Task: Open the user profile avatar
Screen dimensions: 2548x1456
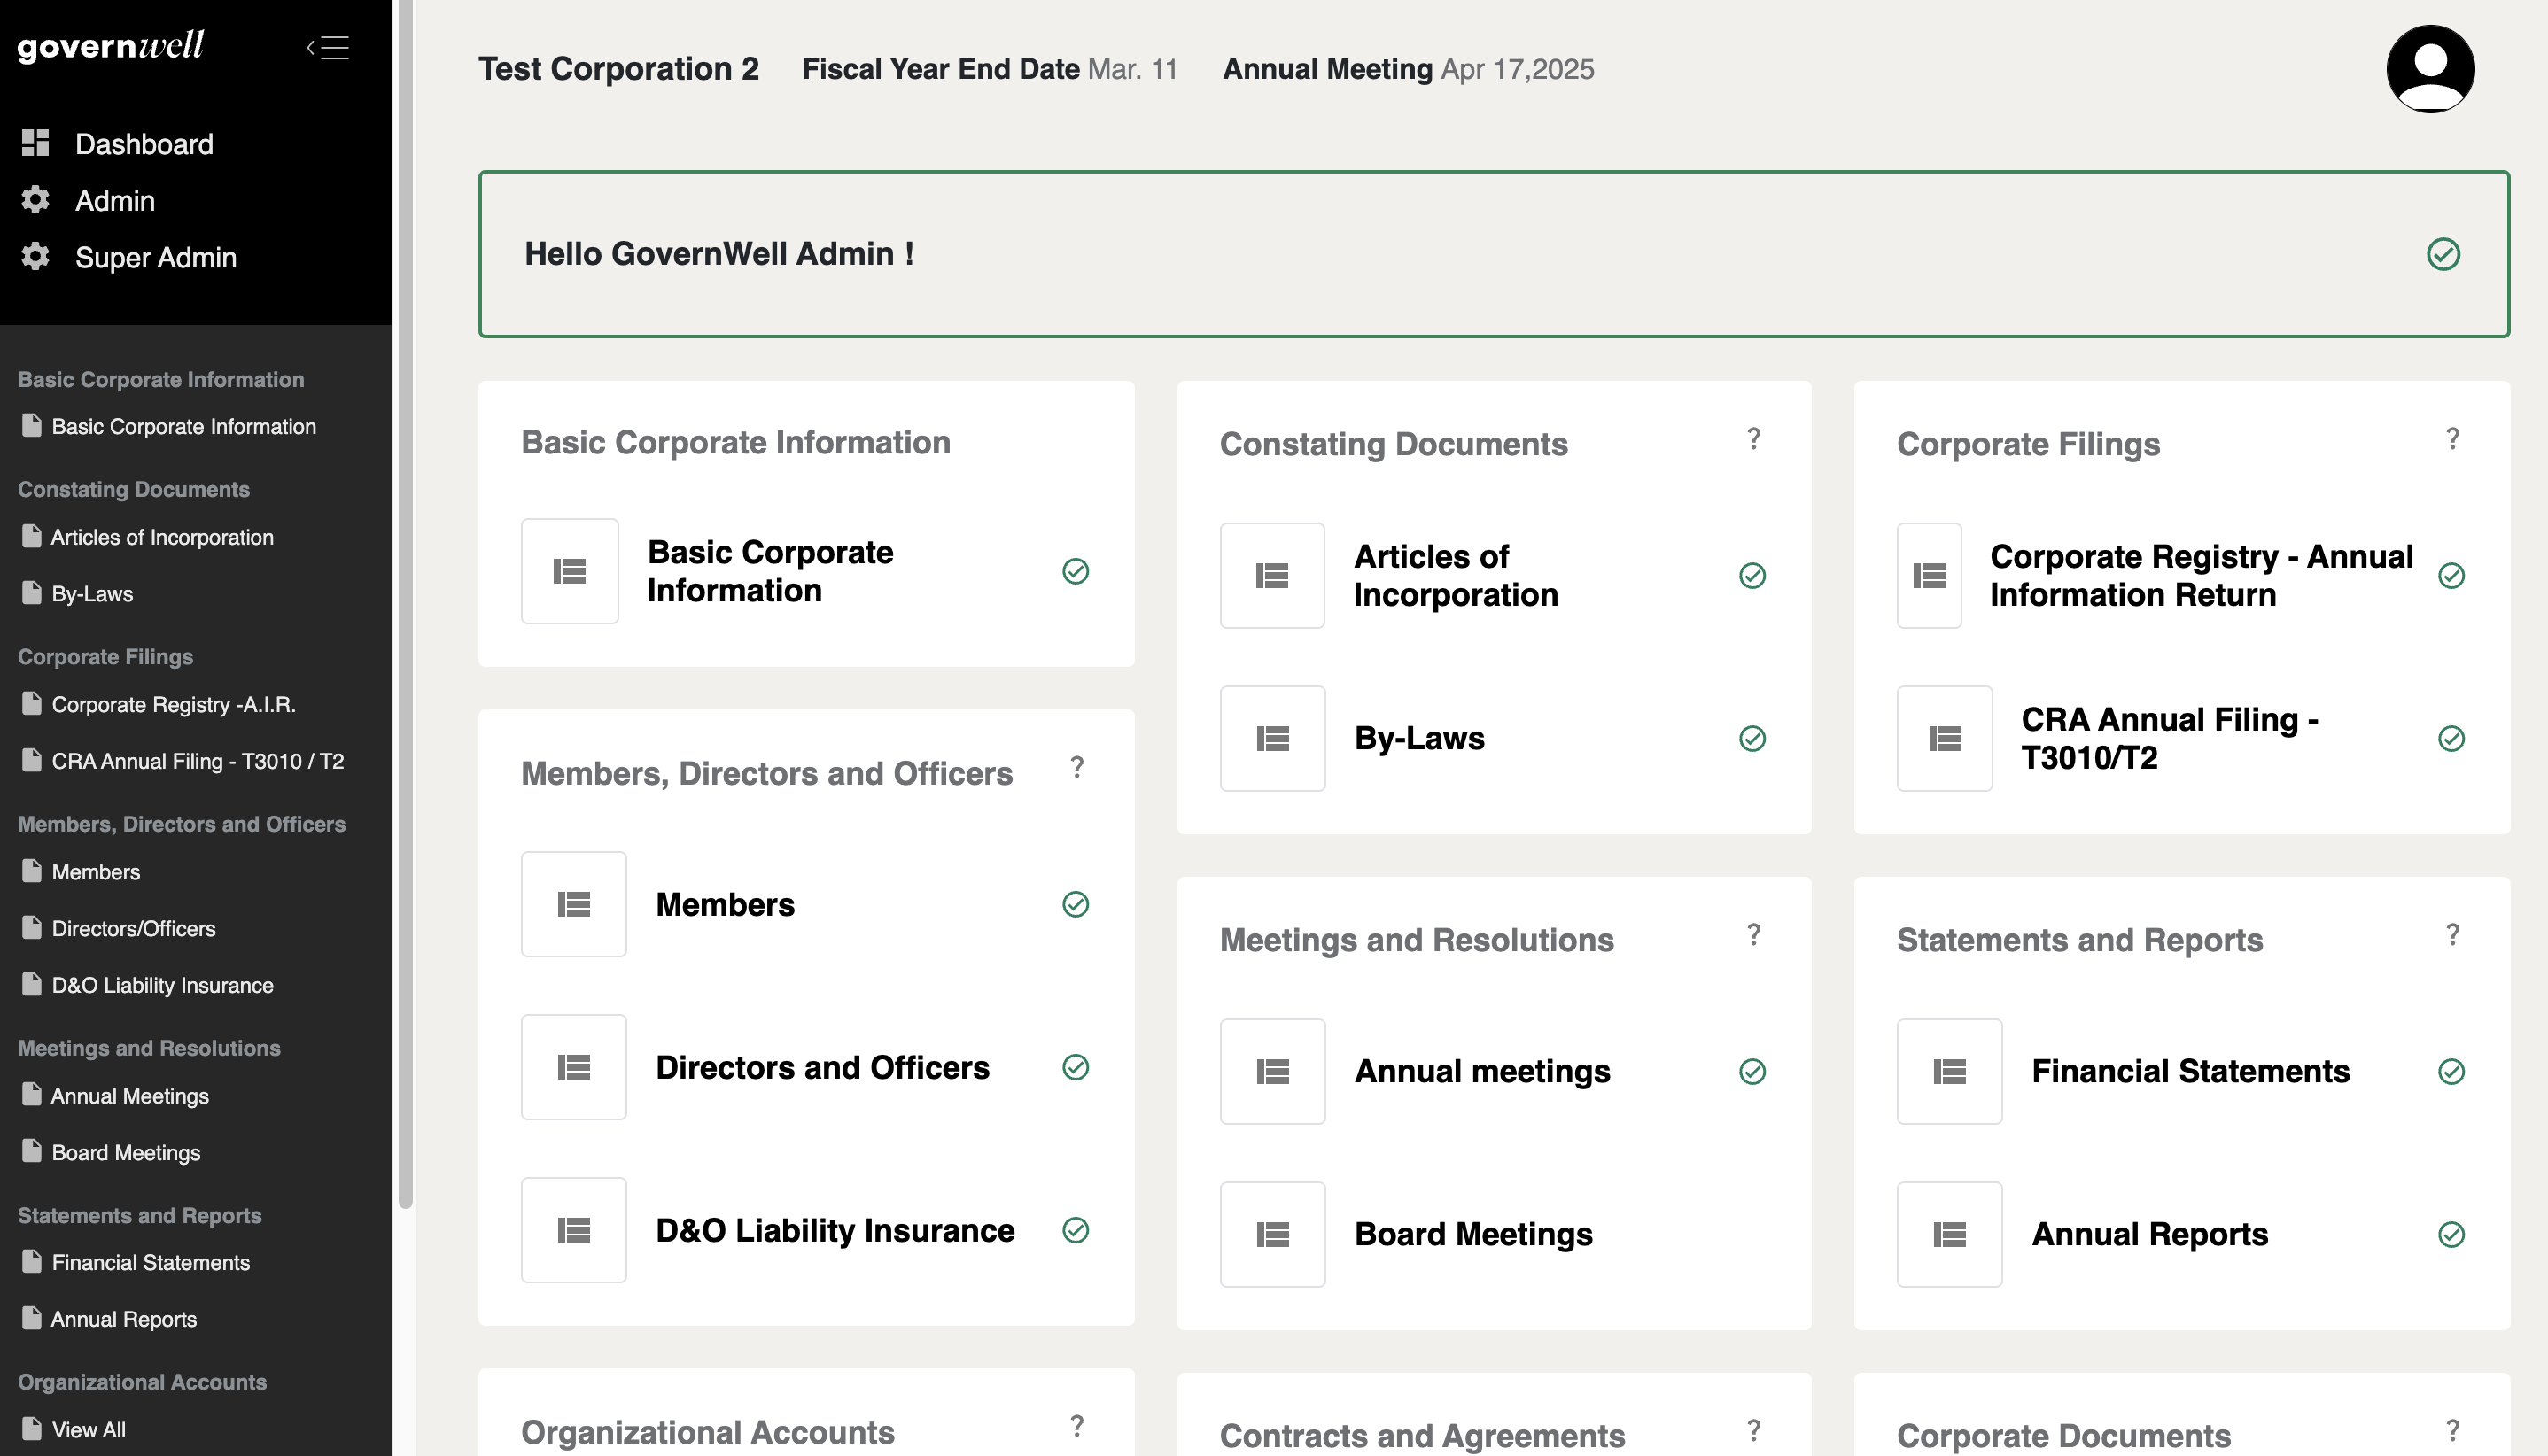Action: point(2430,69)
